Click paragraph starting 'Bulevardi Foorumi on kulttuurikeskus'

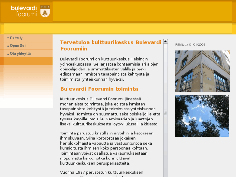pyautogui.click(x=109, y=69)
